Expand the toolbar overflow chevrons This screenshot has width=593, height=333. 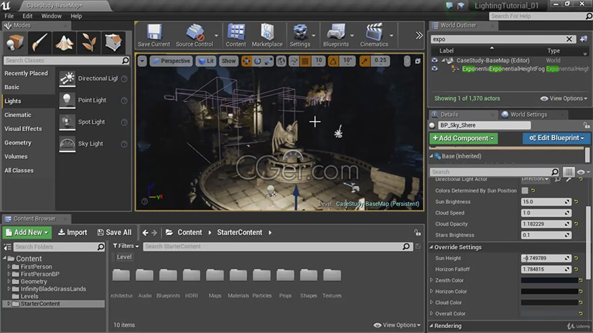(x=419, y=36)
